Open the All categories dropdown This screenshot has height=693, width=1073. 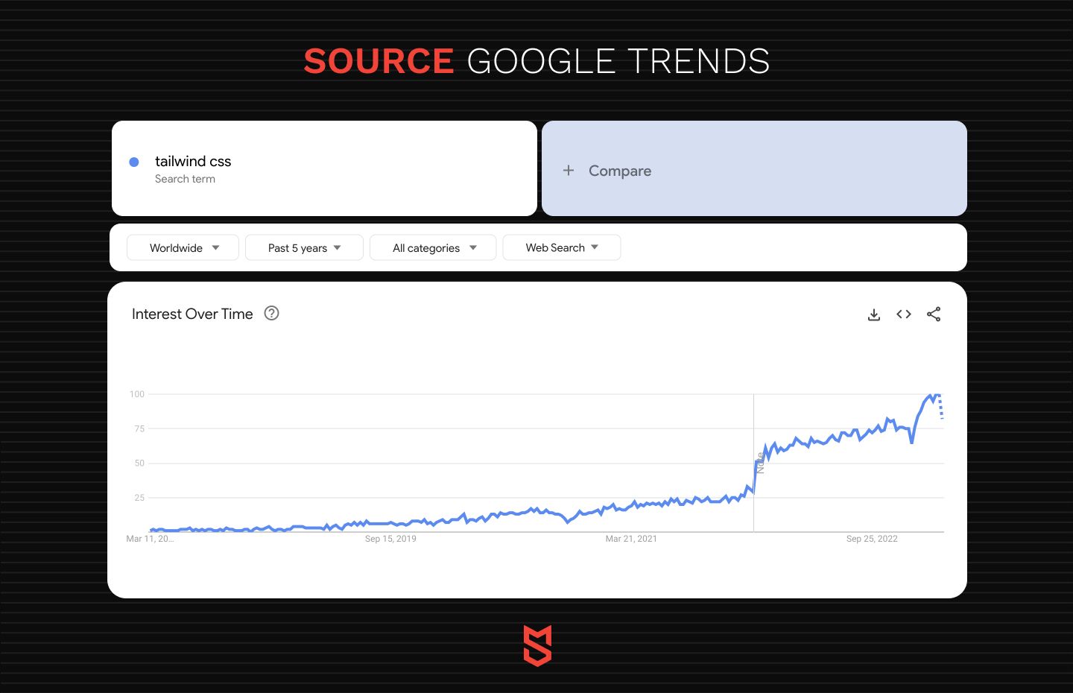433,248
